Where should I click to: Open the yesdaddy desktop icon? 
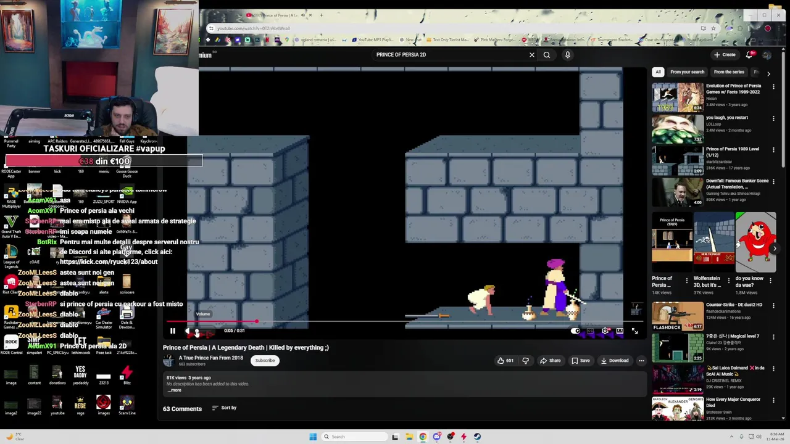coord(80,375)
